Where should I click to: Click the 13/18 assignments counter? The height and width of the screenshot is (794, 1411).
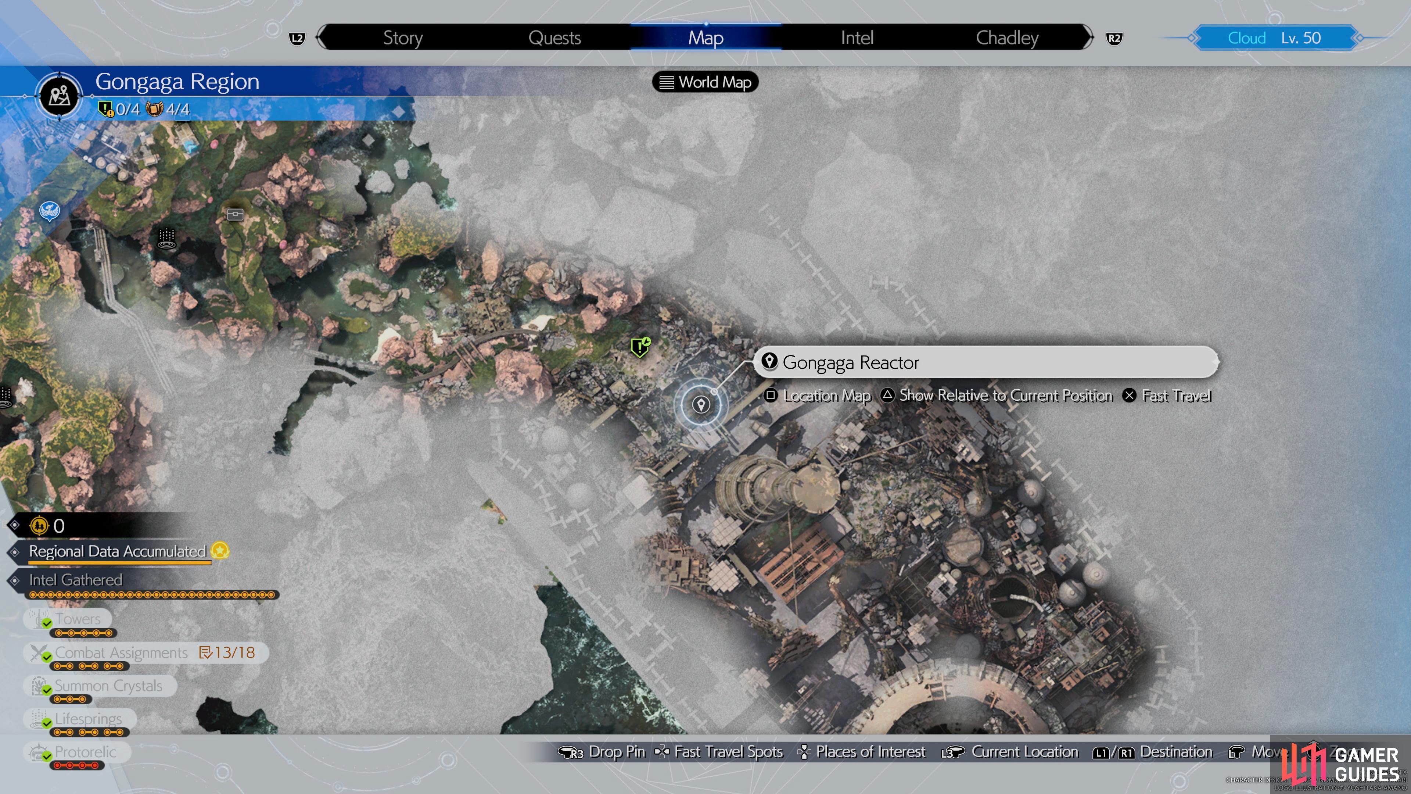click(227, 652)
